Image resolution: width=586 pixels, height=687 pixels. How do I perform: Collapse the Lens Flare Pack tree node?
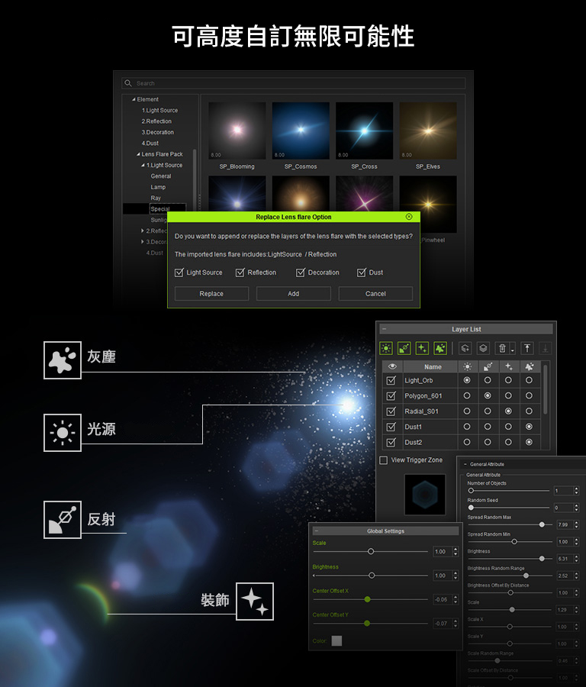pos(138,154)
